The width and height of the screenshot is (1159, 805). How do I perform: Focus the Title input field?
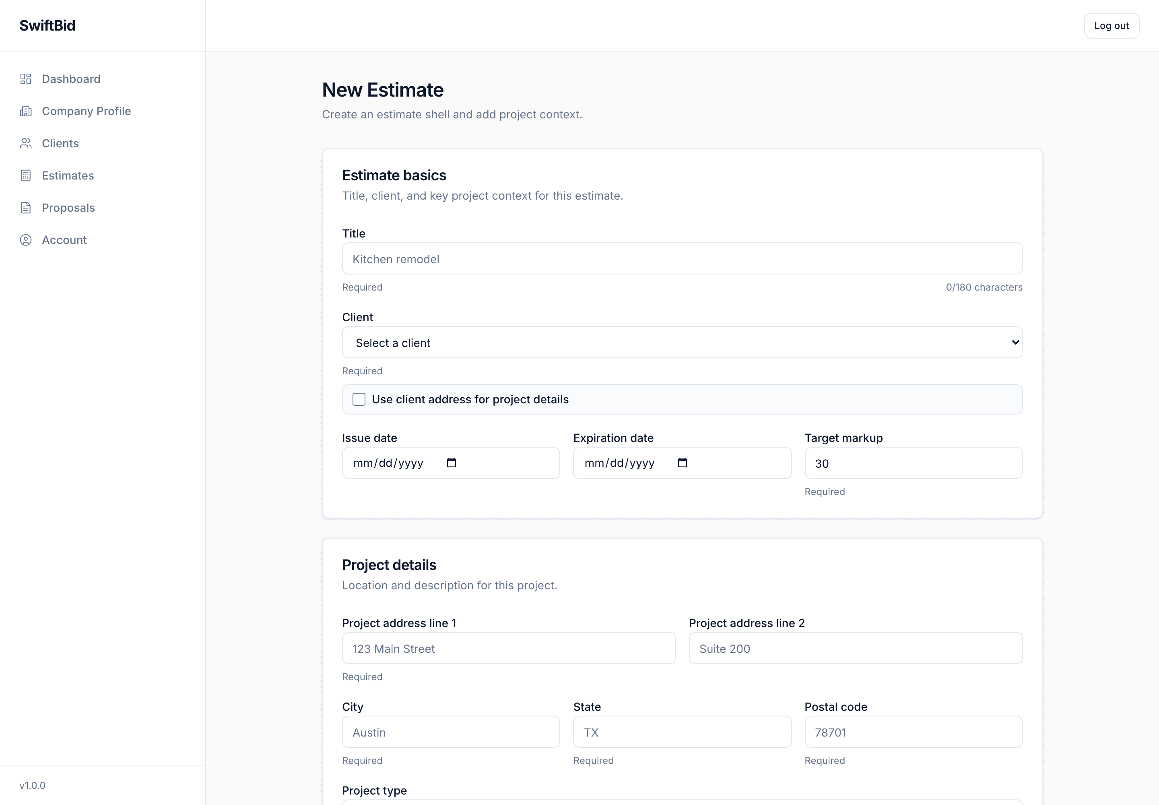tap(682, 259)
